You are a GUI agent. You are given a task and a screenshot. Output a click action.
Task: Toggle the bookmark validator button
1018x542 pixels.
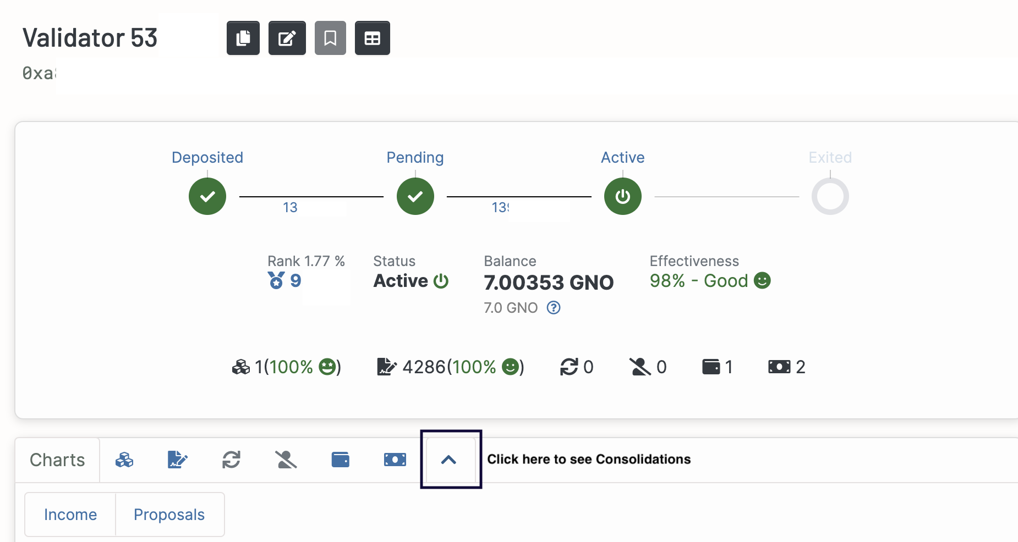[330, 38]
